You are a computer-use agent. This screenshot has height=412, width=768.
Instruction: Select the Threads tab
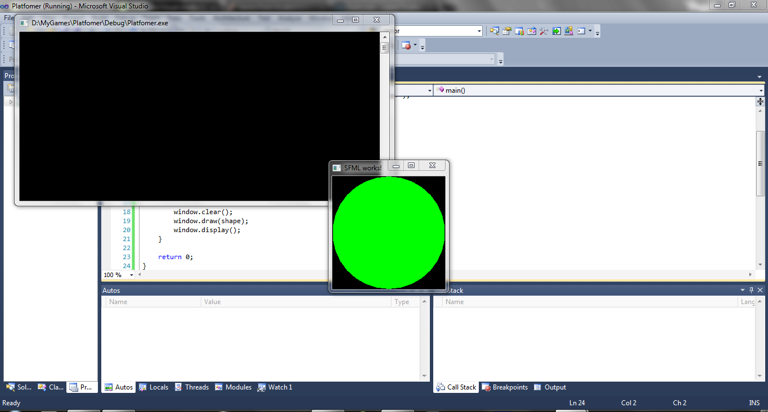(191, 387)
